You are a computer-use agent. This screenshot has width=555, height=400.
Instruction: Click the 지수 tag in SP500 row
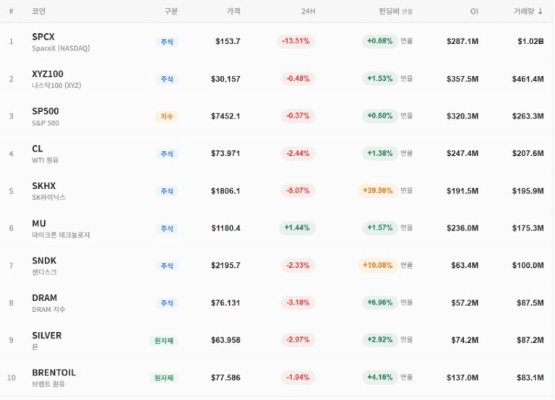click(x=167, y=116)
